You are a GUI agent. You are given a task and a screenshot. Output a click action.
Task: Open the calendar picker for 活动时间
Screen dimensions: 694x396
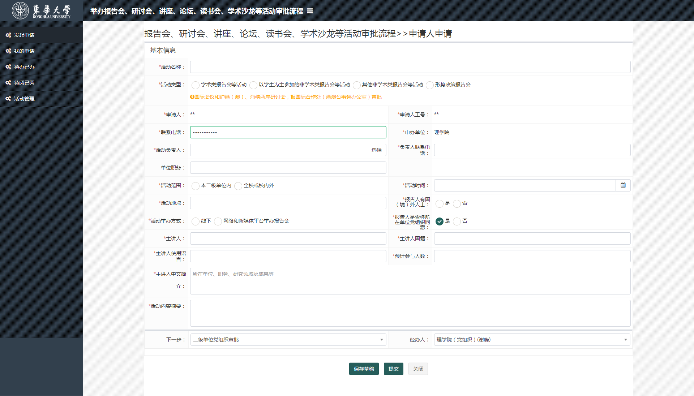tap(623, 185)
